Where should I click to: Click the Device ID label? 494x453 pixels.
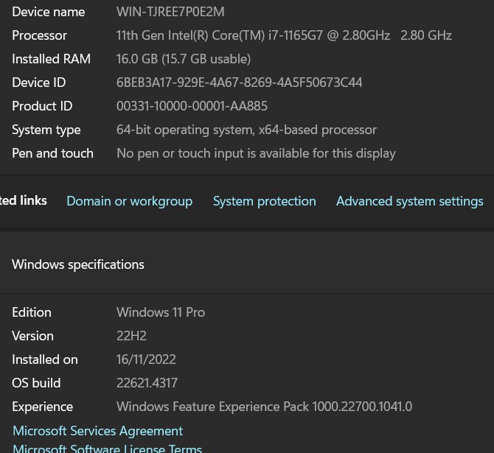(x=39, y=82)
